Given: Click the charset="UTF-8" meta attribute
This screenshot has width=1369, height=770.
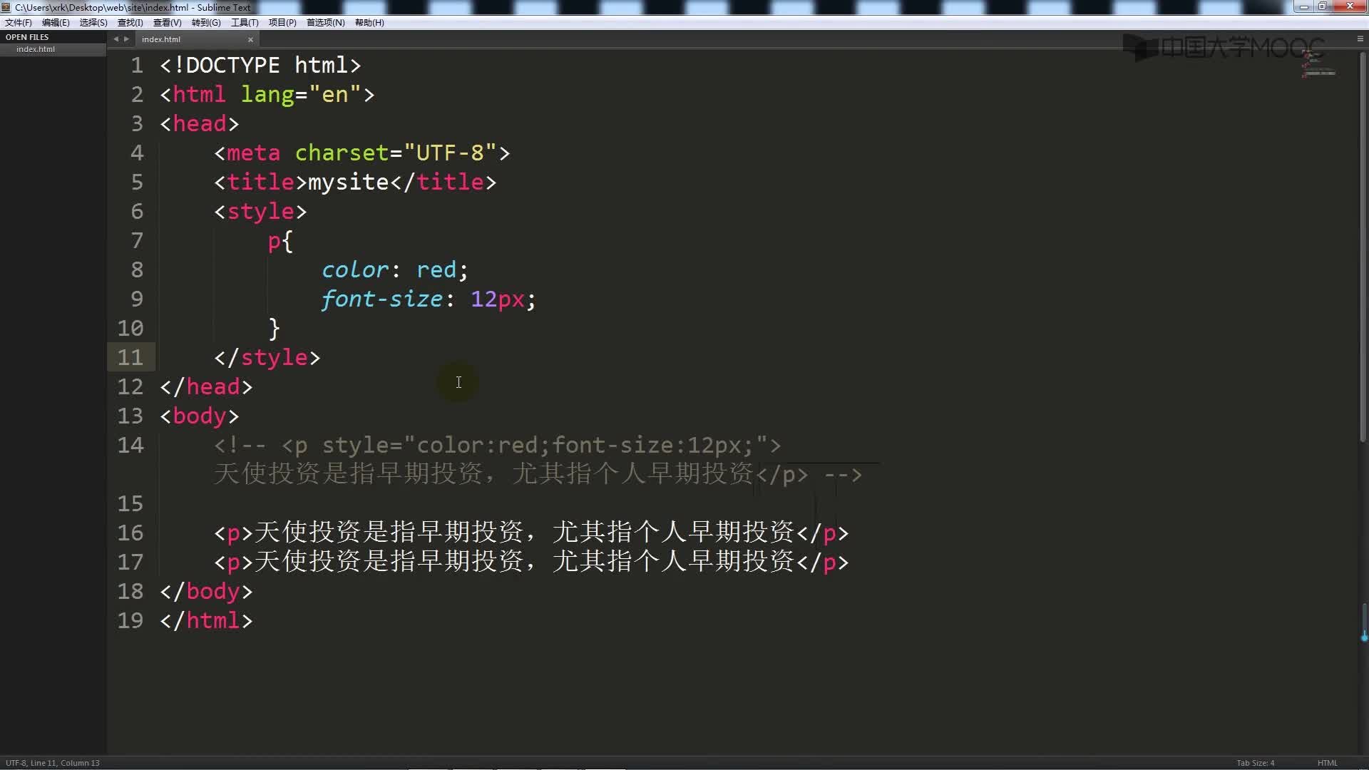Looking at the screenshot, I should click(396, 153).
